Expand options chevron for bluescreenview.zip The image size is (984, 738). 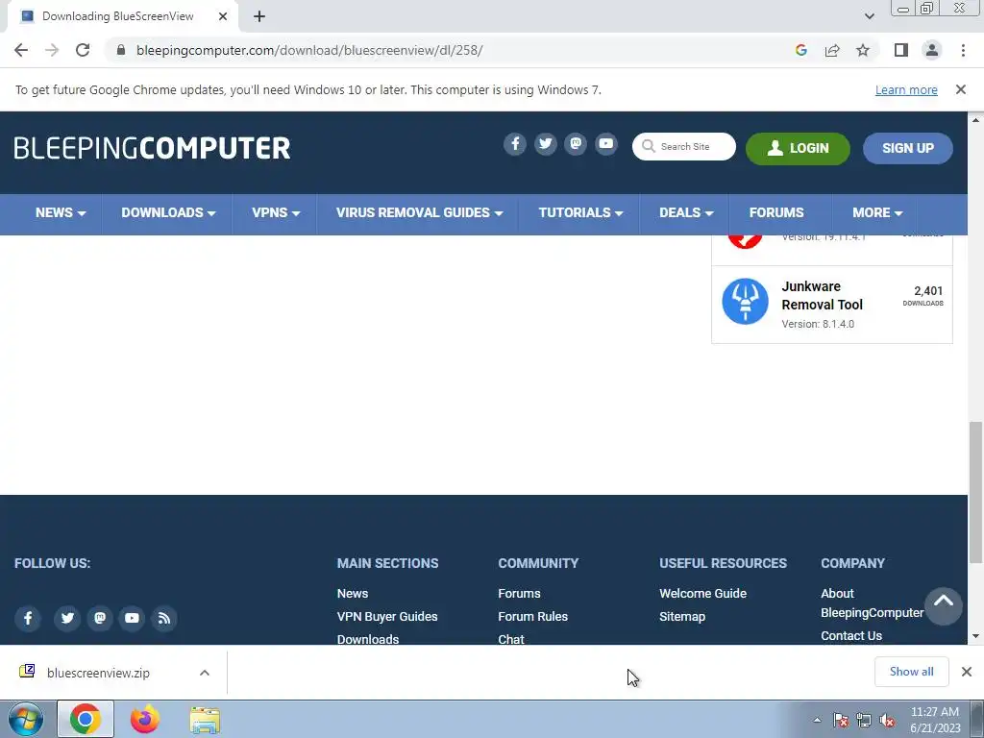204,673
